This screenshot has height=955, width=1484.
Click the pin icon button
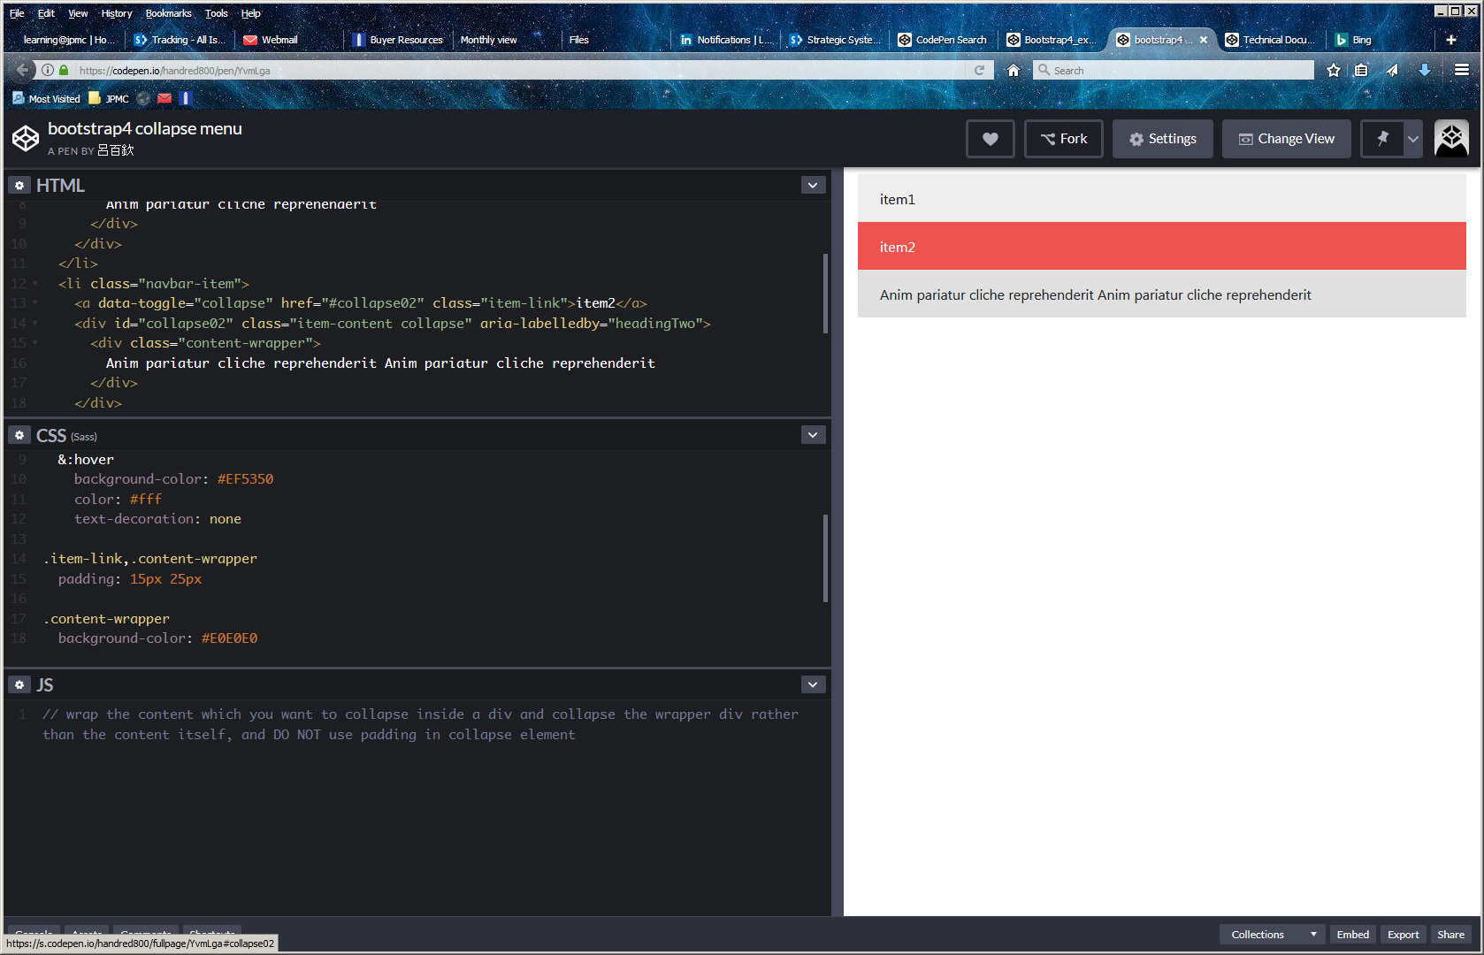tap(1382, 139)
